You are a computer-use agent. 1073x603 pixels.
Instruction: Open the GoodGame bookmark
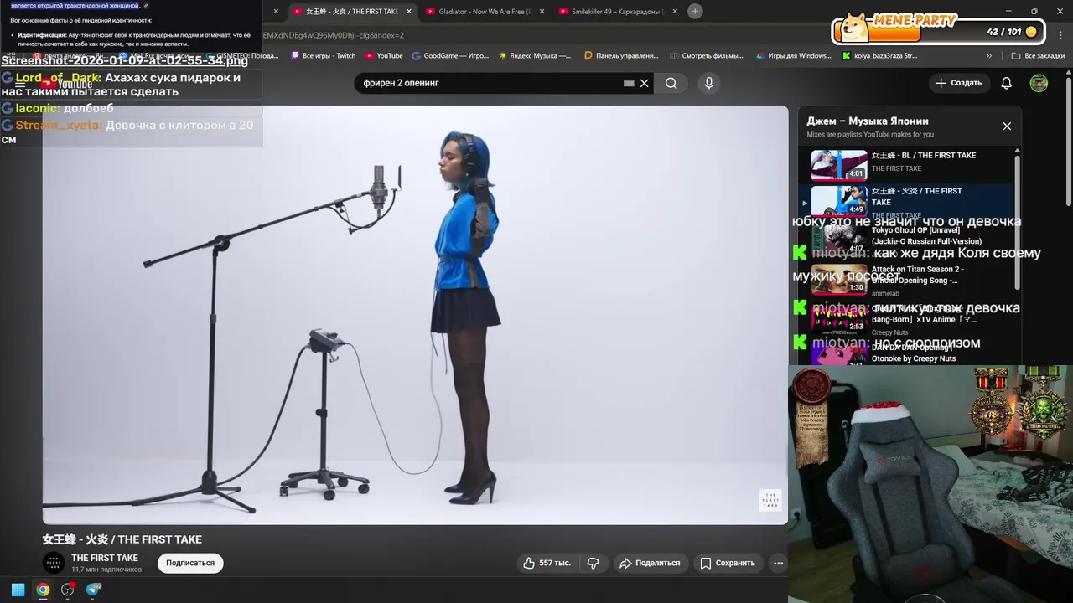[x=450, y=56]
